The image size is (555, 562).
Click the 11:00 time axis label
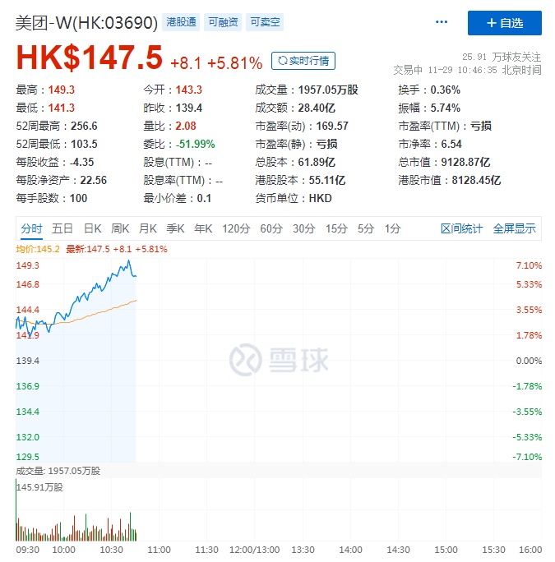pos(159,550)
